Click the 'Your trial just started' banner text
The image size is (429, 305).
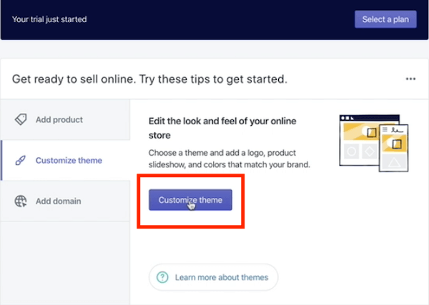click(x=49, y=19)
